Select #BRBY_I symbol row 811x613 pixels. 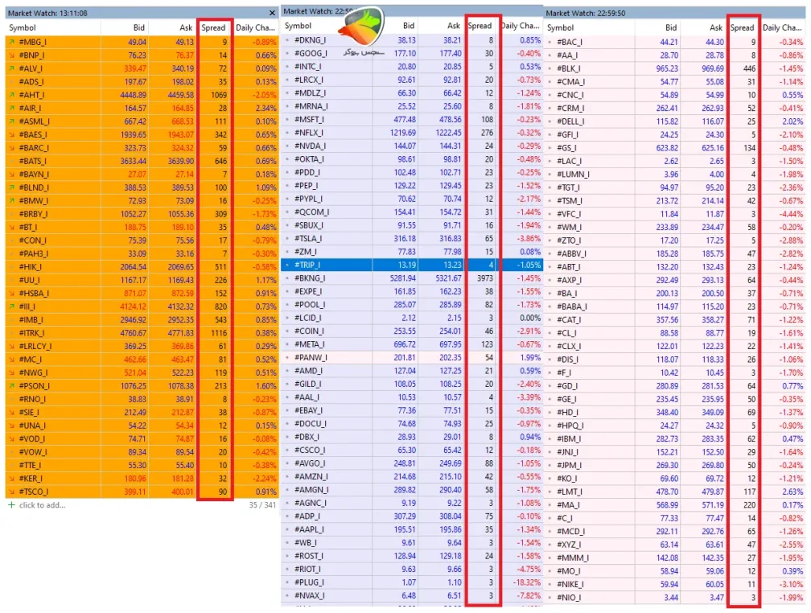pos(142,214)
